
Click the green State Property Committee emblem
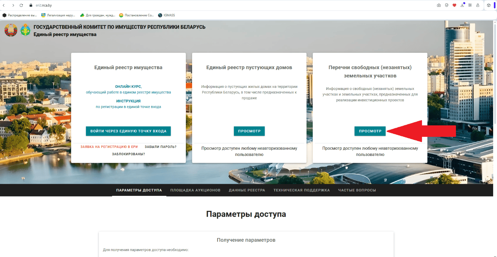point(25,30)
